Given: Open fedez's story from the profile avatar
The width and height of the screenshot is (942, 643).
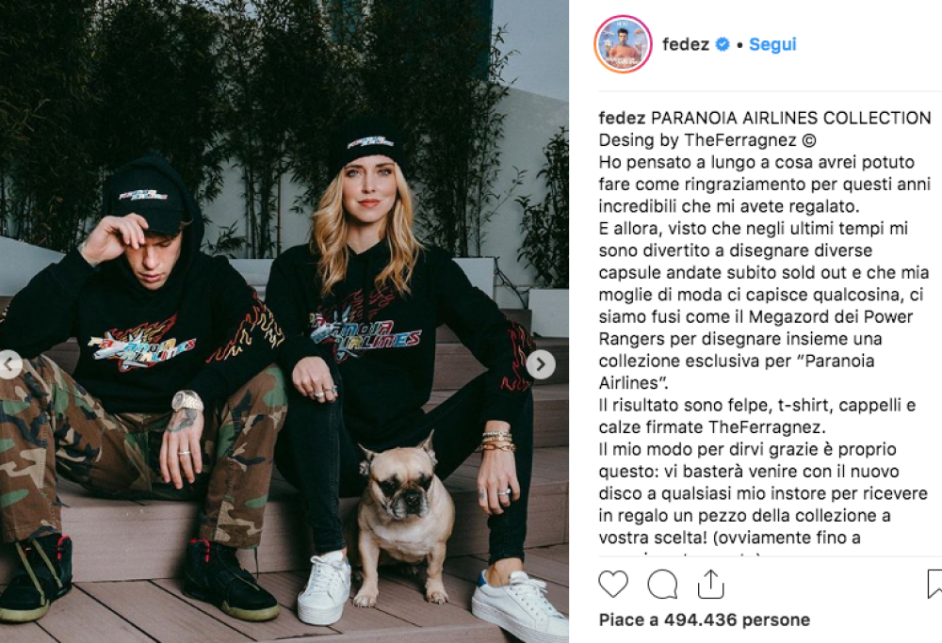Looking at the screenshot, I should click(623, 44).
